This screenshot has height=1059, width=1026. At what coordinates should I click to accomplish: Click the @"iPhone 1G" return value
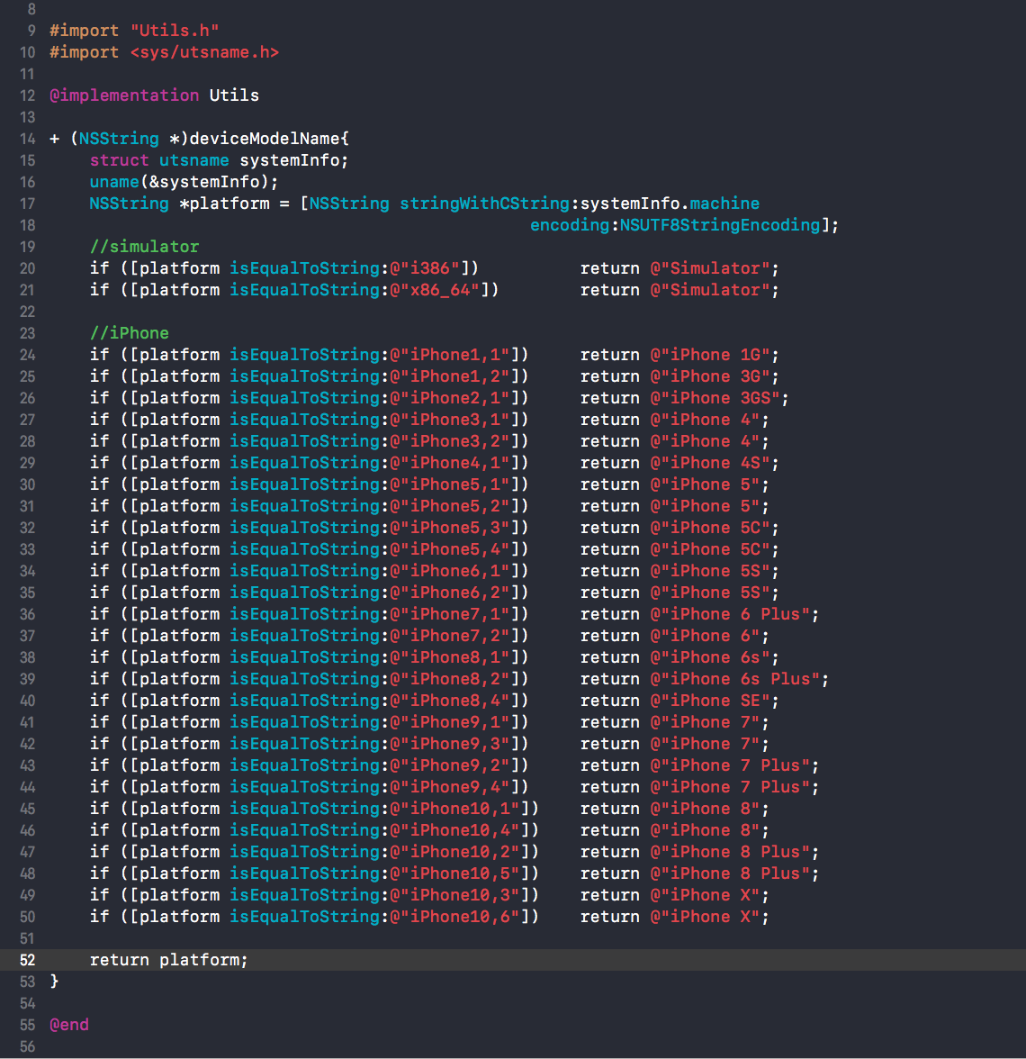(x=710, y=355)
